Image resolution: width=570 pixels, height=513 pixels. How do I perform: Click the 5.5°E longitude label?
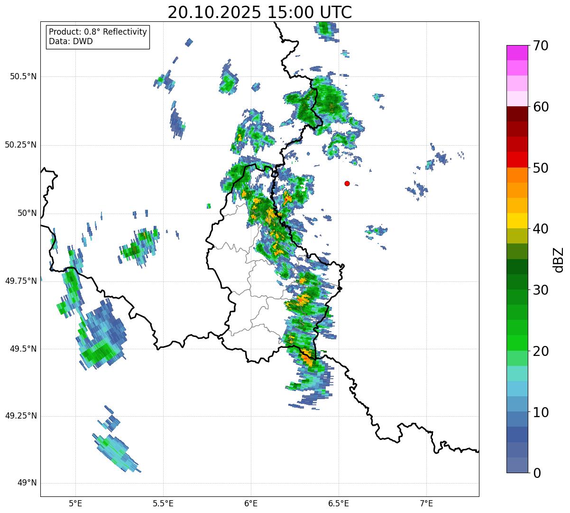click(x=163, y=504)
